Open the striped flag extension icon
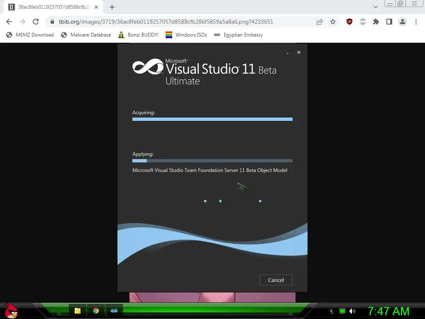This screenshot has width=425, height=319. click(363, 22)
